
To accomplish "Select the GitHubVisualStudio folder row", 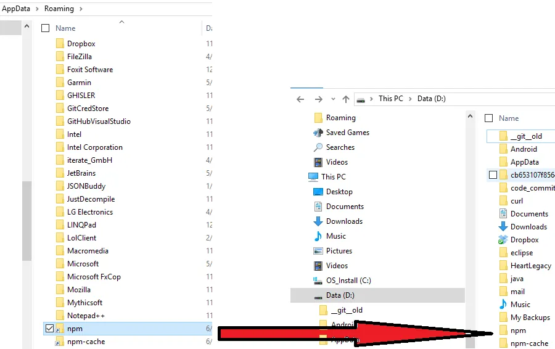I will click(128, 121).
